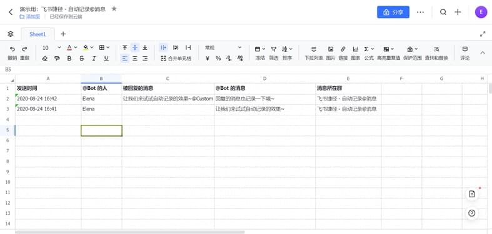Select the format painter tool
Viewport: 492px width, 234px height.
coord(57,58)
